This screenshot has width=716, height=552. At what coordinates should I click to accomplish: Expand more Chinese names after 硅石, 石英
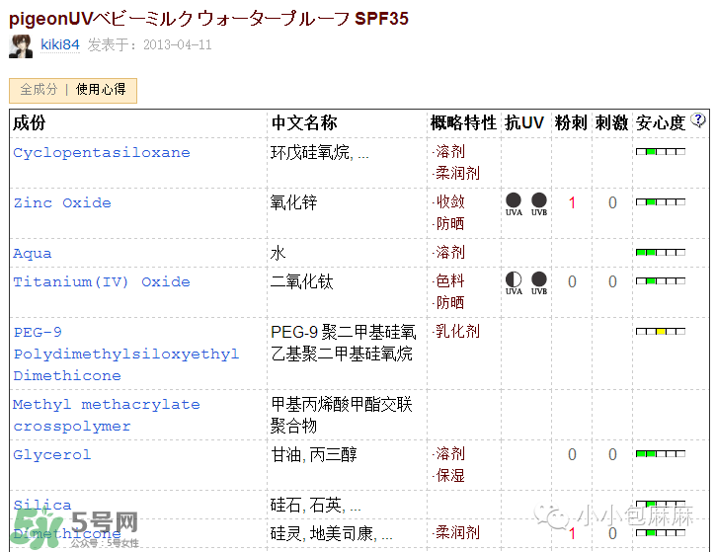355,506
